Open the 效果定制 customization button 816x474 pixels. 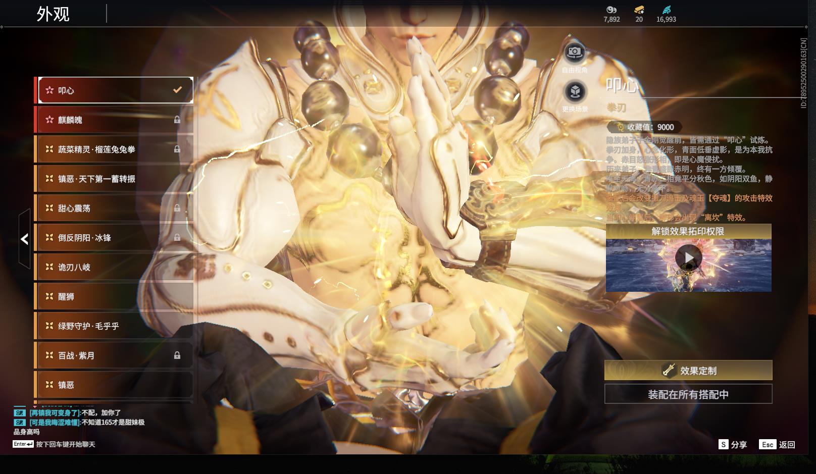tap(688, 371)
